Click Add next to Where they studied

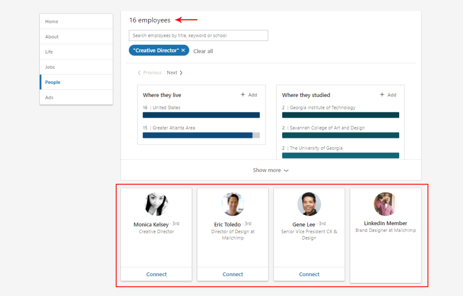point(388,95)
